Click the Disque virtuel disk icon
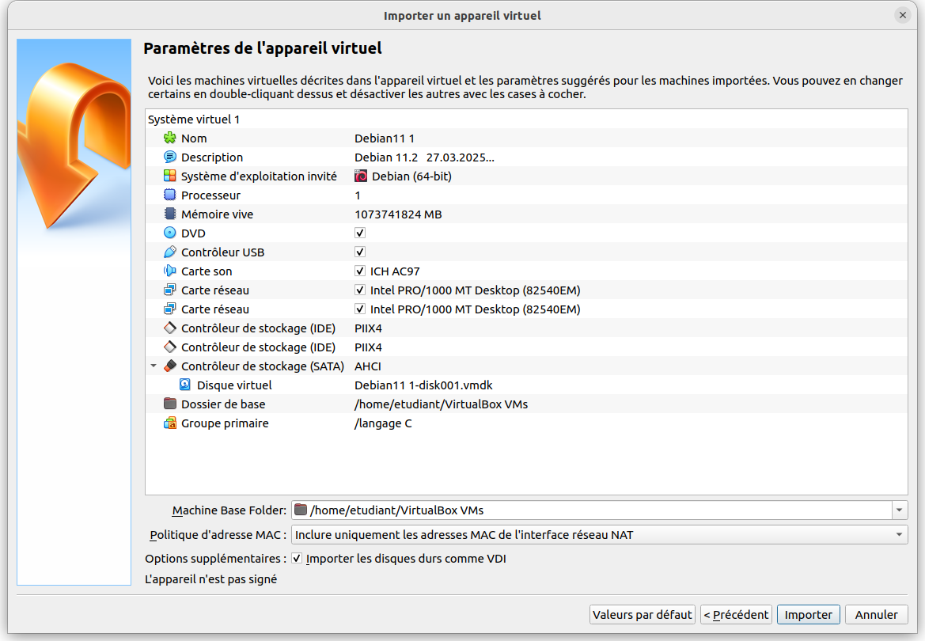Screen dimensions: 925x641 (x=185, y=385)
